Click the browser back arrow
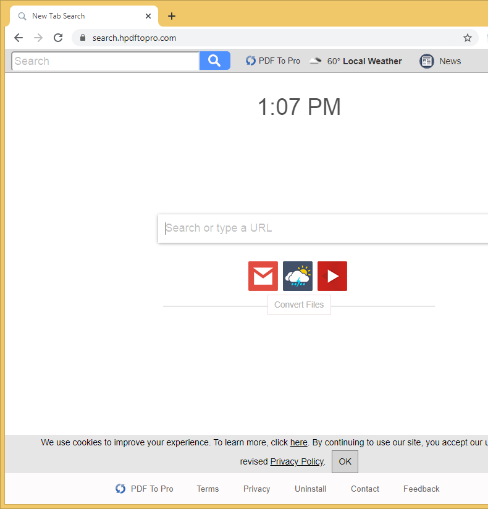Screen dimensions: 488x509 tap(19, 38)
